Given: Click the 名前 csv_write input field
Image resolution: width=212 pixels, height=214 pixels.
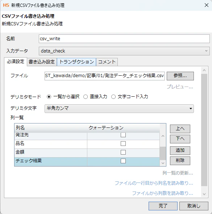Looking at the screenshot, I should point(124,39).
